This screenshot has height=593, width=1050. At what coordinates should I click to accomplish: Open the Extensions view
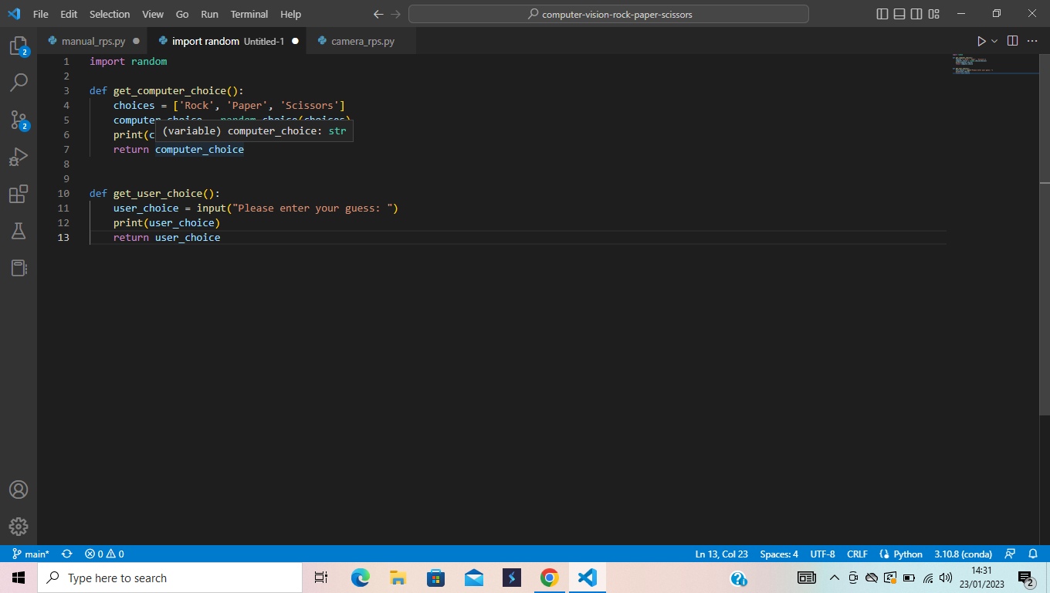[x=19, y=194]
